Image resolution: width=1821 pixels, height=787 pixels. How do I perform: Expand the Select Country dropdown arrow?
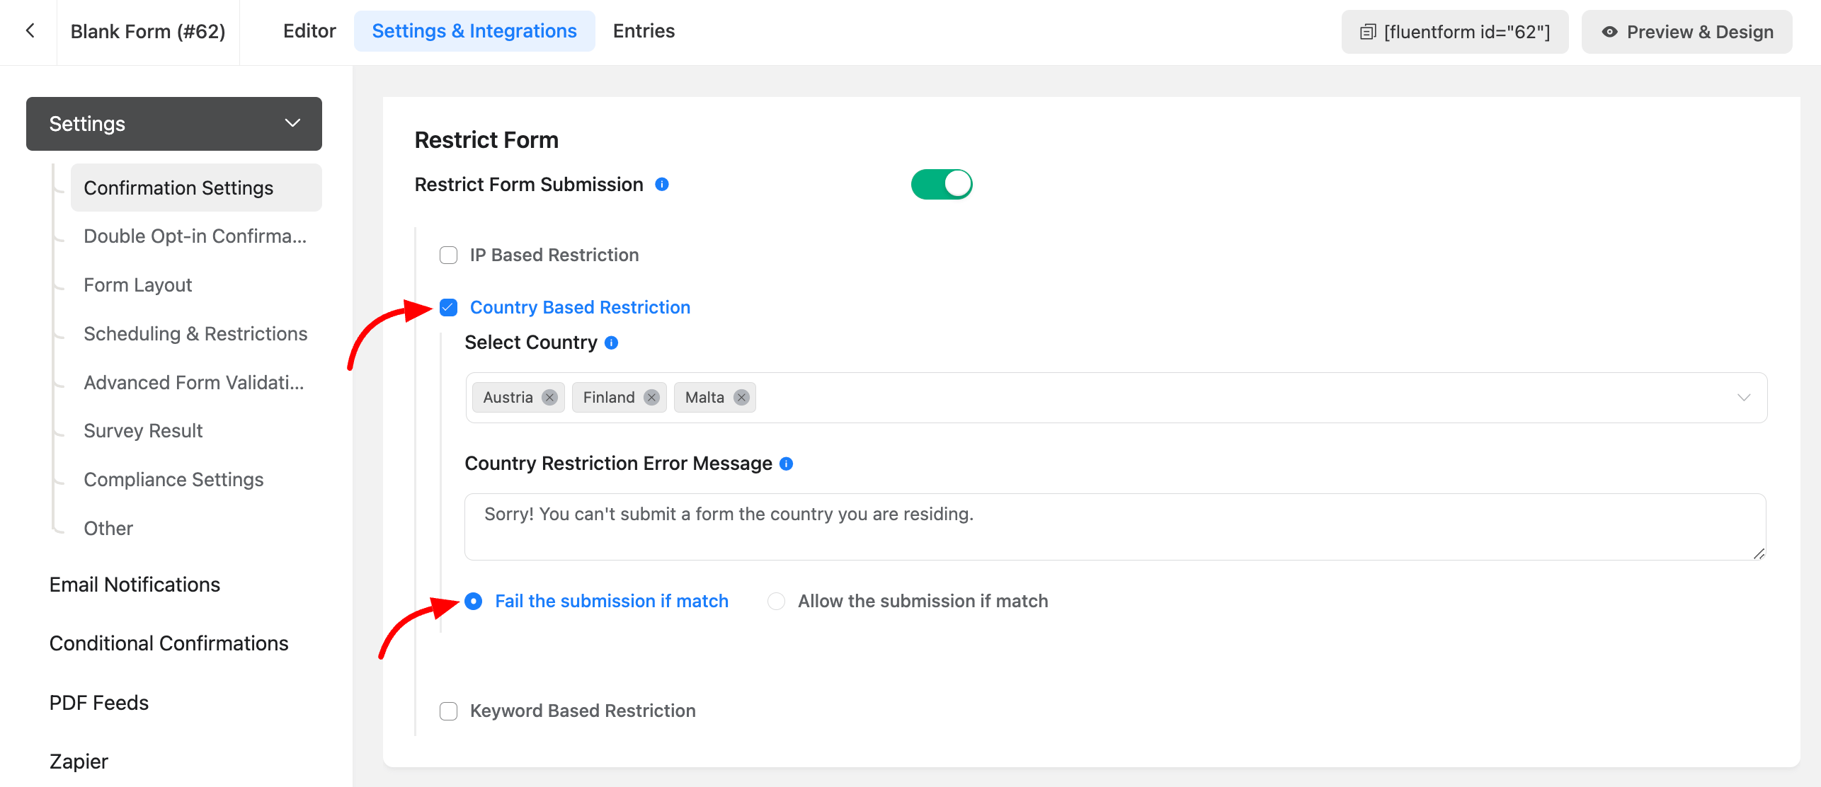click(1743, 398)
